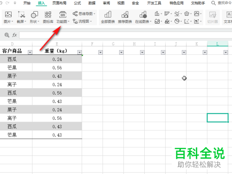Click the search icon beside 查找命令
Screen dimensions: 232x174
click(213, 3)
